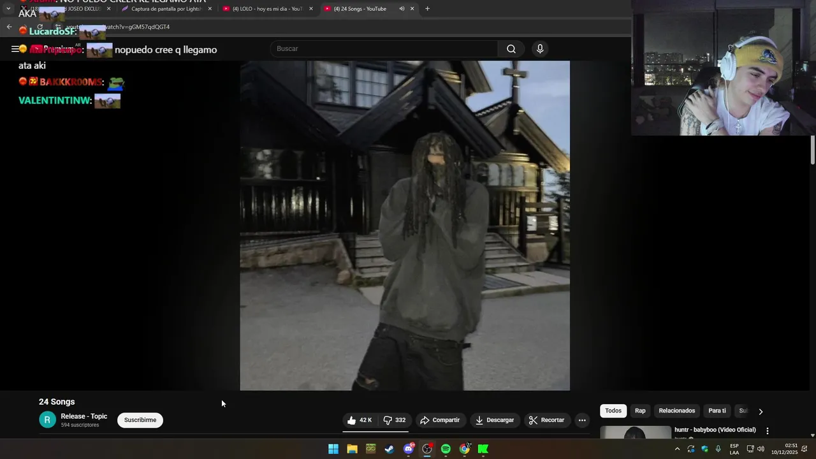Select the 24 Songs video title

pos(57,402)
